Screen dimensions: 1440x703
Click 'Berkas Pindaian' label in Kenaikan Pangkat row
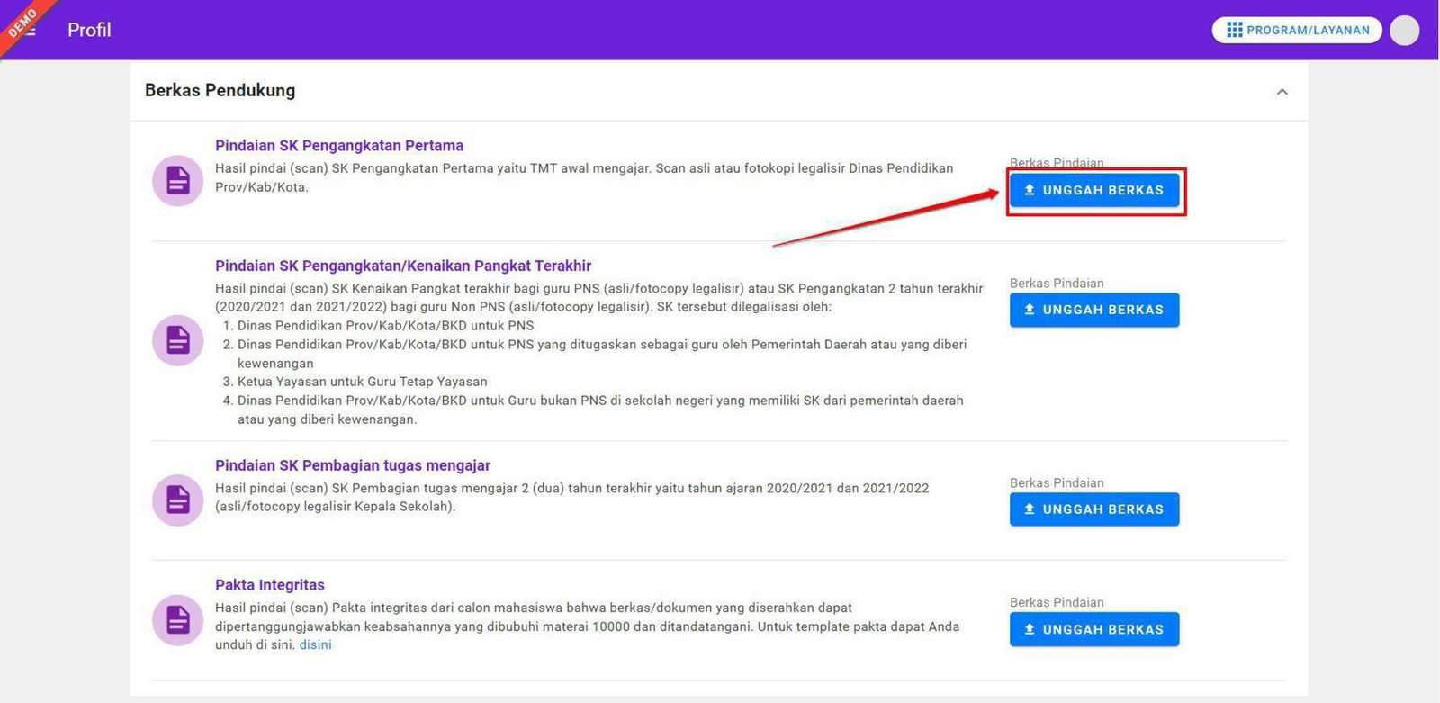tap(1057, 283)
